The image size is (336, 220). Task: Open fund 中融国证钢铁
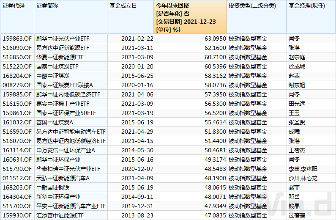(x=53, y=187)
